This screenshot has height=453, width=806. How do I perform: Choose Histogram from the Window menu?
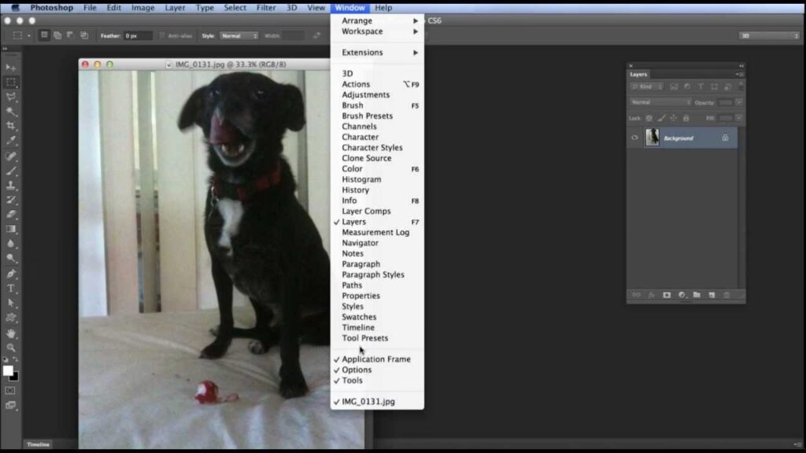point(361,179)
